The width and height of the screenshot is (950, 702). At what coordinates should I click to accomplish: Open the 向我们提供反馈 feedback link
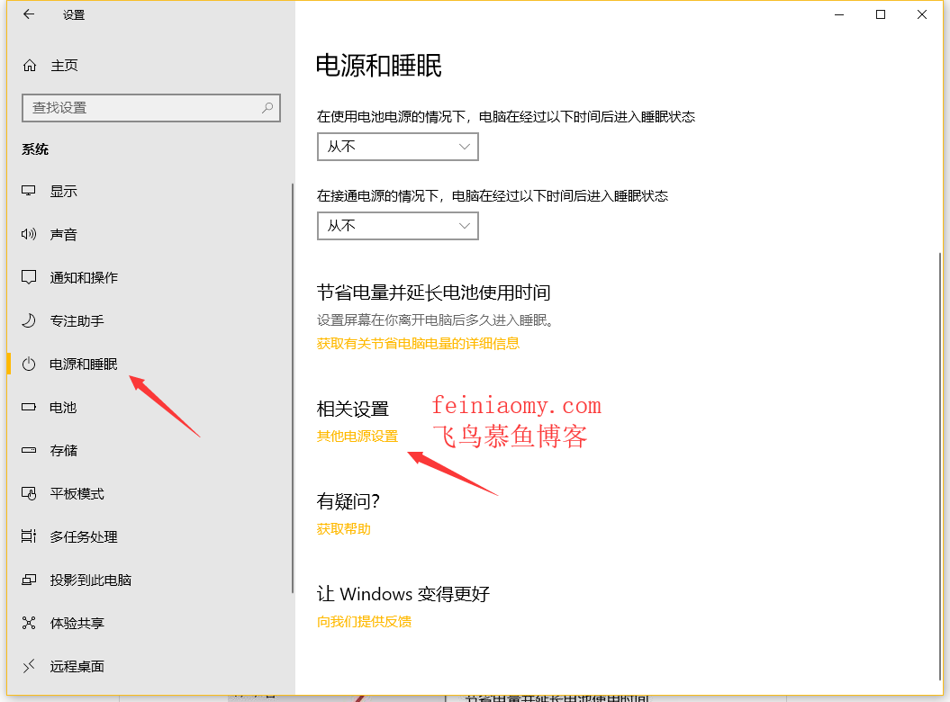pos(364,621)
